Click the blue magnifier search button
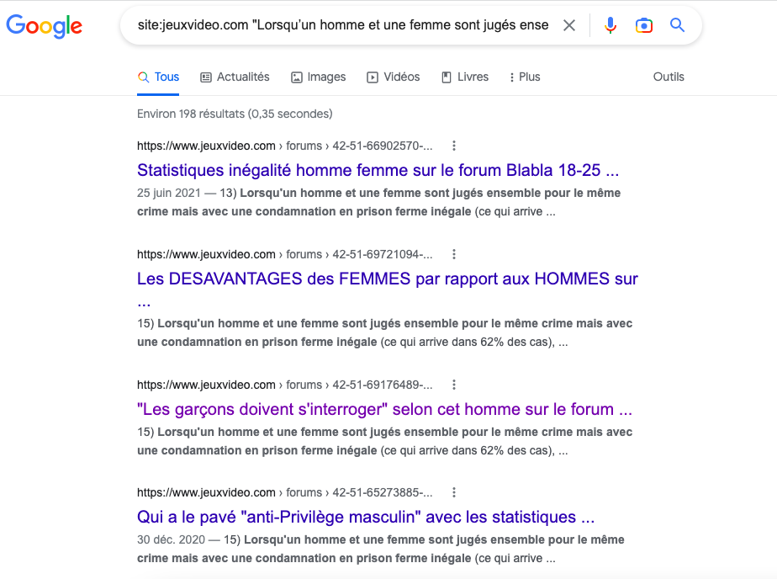This screenshot has height=579, width=777. tap(678, 24)
